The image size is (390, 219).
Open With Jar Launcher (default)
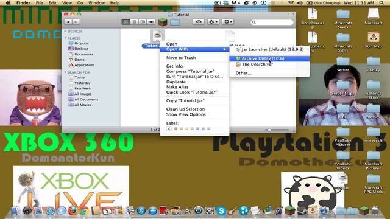269,49
